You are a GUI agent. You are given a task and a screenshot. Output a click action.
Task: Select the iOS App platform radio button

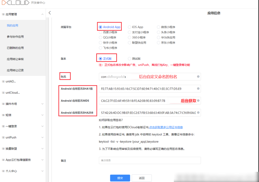point(129,27)
